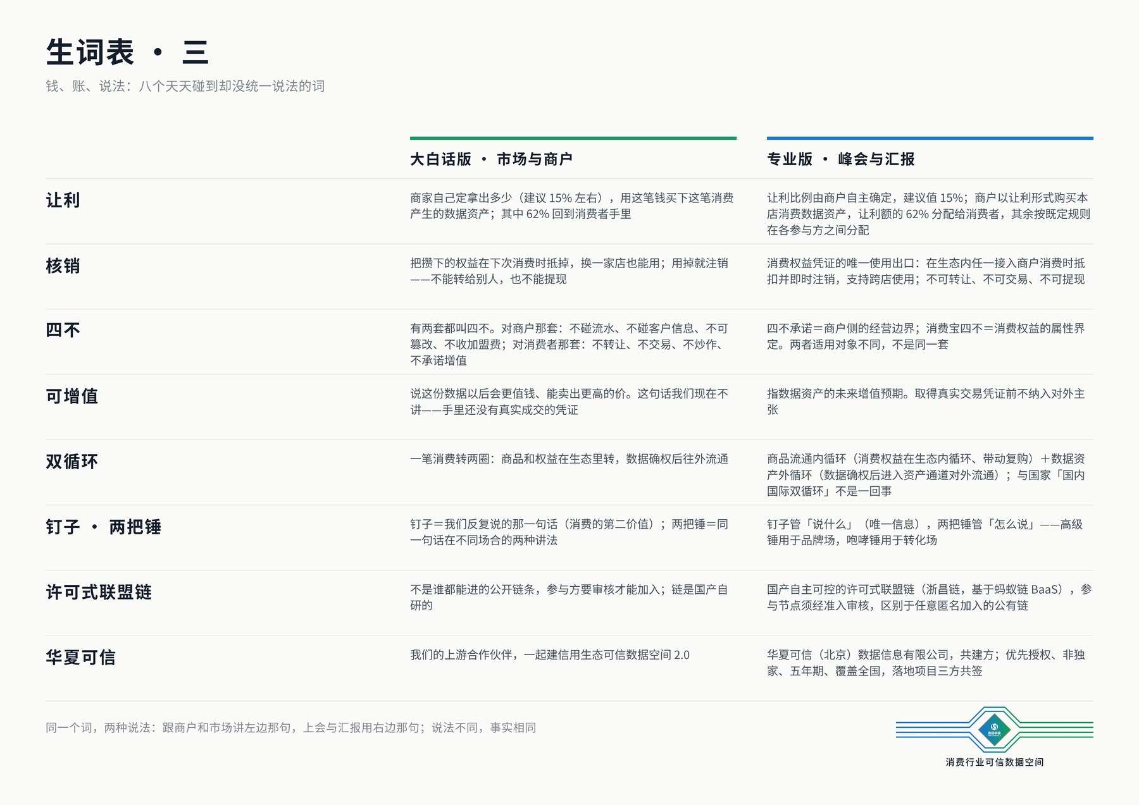Click 联盟链 plain text starting 不是谁都能进的公开链条
This screenshot has width=1139, height=805.
pos(569,598)
